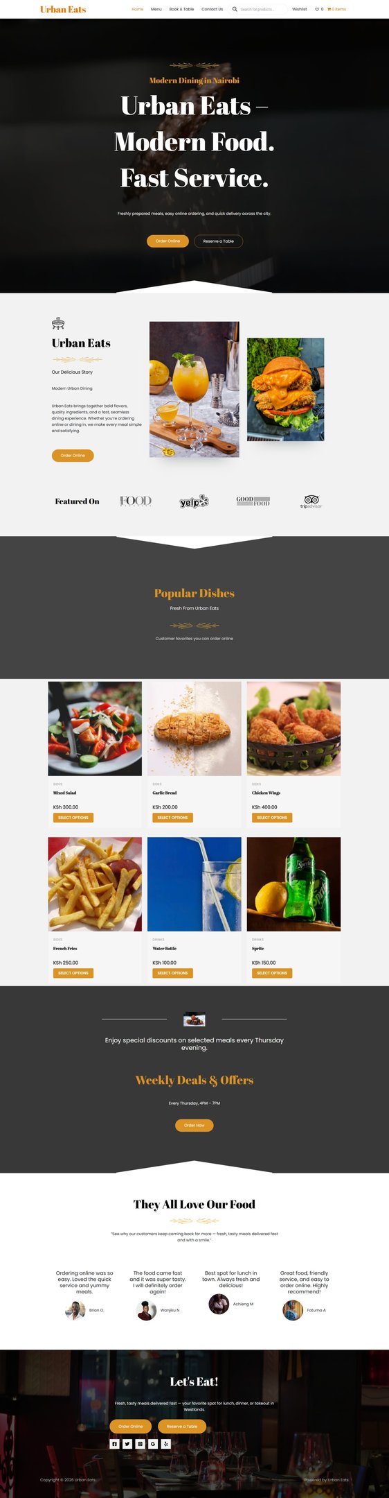
Task: Open the Menu navigation item
Action: pos(156,9)
